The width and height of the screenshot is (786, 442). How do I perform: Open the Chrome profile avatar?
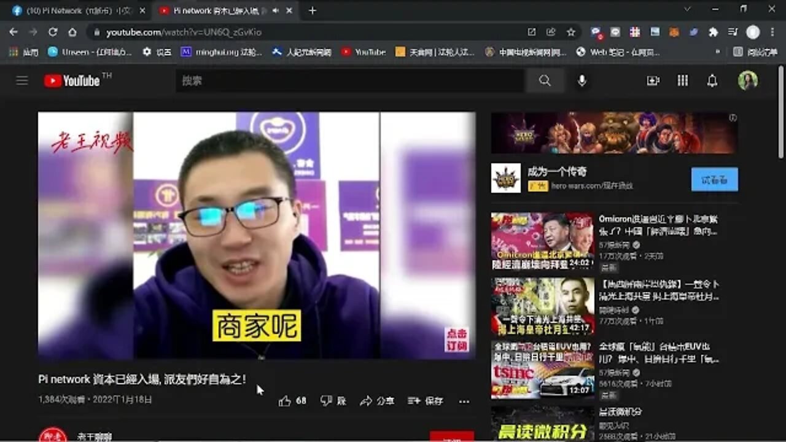[753, 32]
